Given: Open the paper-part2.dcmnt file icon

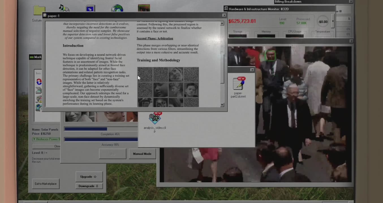Looking at the screenshot, I should coord(238,84).
